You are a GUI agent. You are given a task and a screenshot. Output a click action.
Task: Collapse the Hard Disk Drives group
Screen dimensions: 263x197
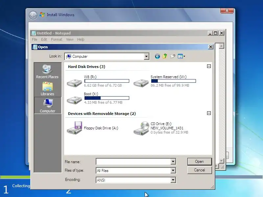(209, 66)
